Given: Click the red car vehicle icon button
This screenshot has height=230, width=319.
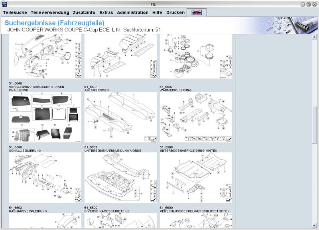Looking at the screenshot, I should [197, 12].
